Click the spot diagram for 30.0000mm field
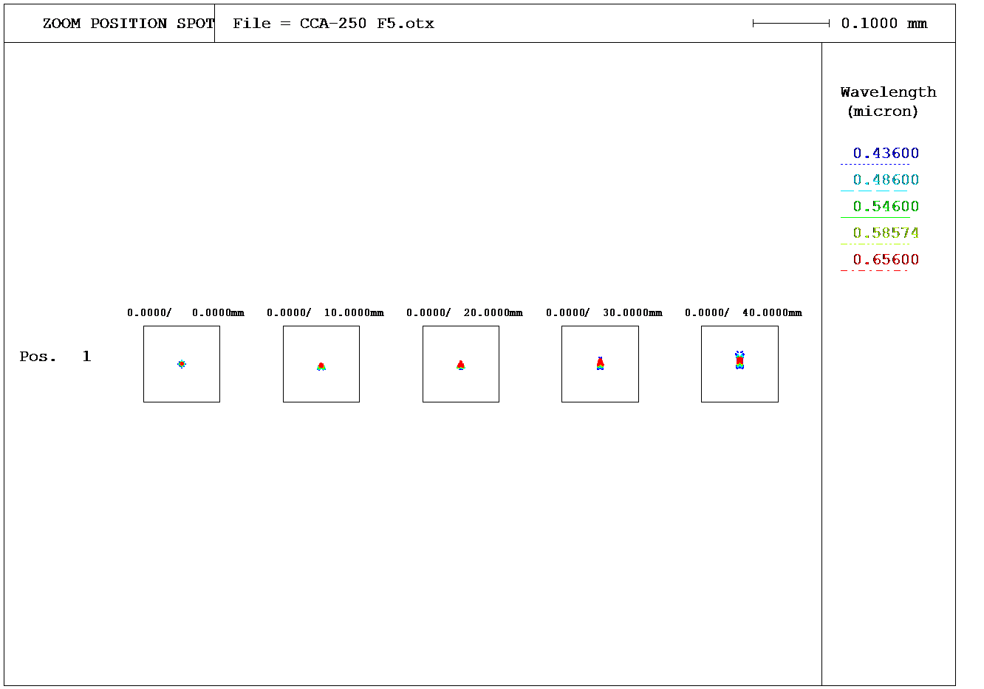The width and height of the screenshot is (984, 689). pos(600,364)
